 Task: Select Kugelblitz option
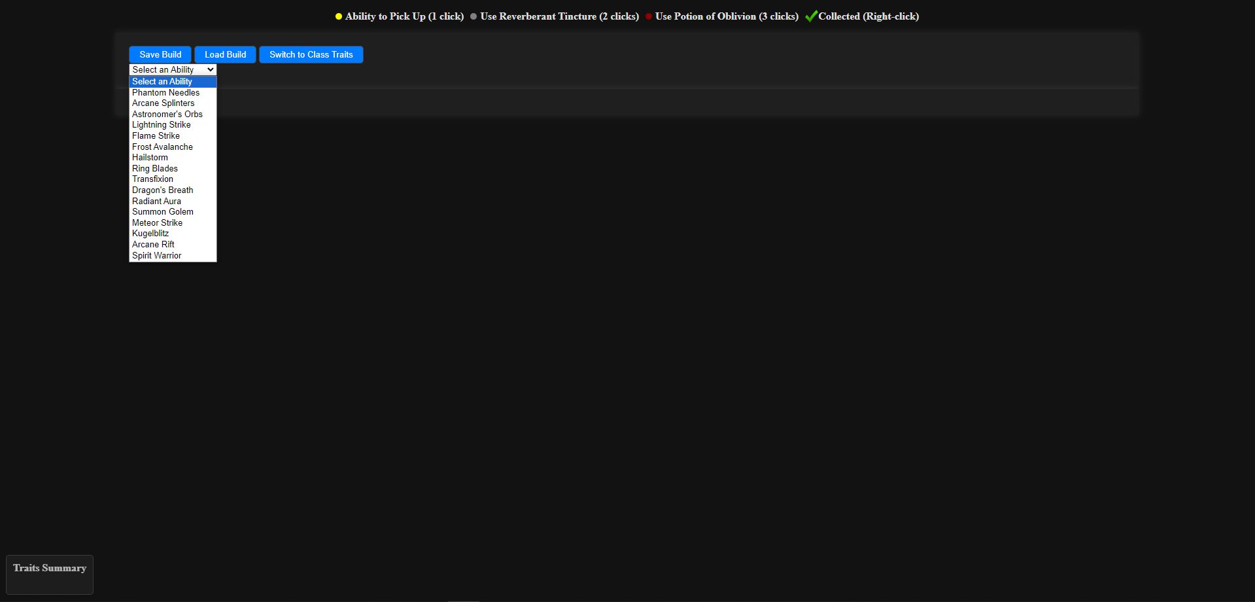pyautogui.click(x=173, y=234)
